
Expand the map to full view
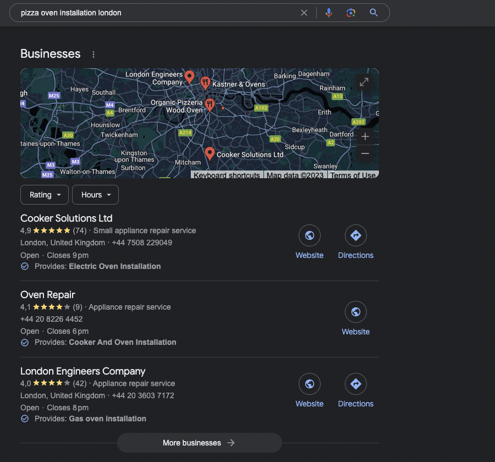[x=364, y=82]
